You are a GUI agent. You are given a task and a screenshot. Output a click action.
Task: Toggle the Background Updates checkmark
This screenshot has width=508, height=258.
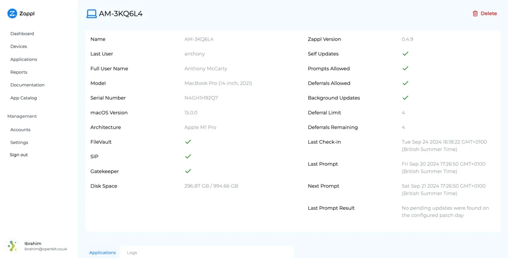tap(405, 98)
